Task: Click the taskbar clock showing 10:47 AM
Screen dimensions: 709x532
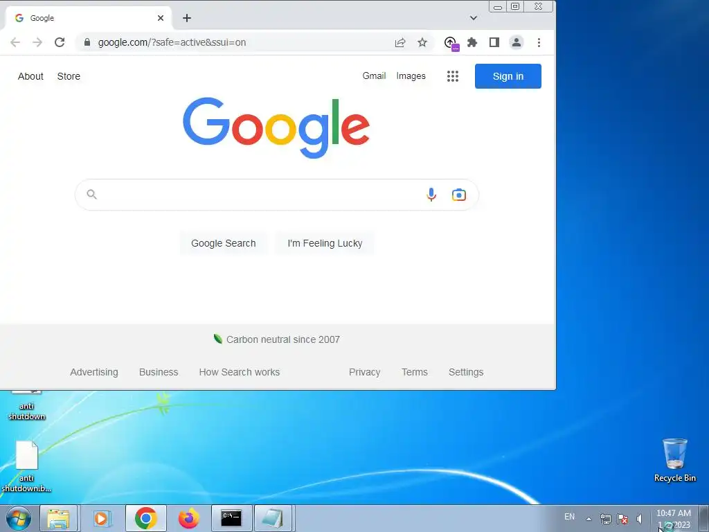Action: pos(673,519)
